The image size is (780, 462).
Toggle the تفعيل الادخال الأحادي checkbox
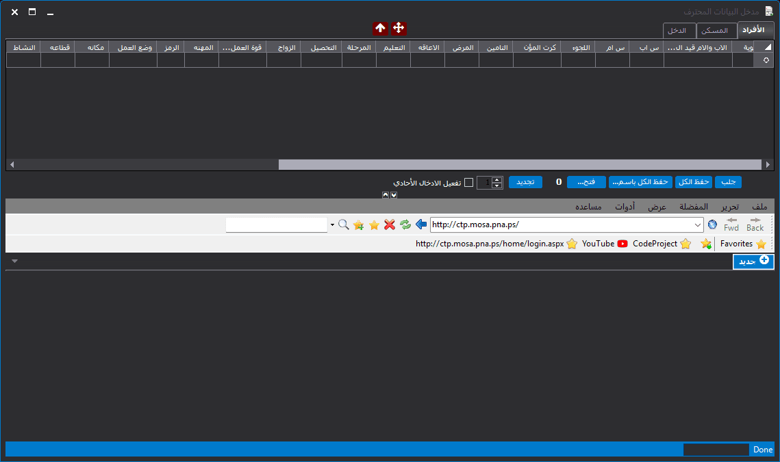[468, 183]
